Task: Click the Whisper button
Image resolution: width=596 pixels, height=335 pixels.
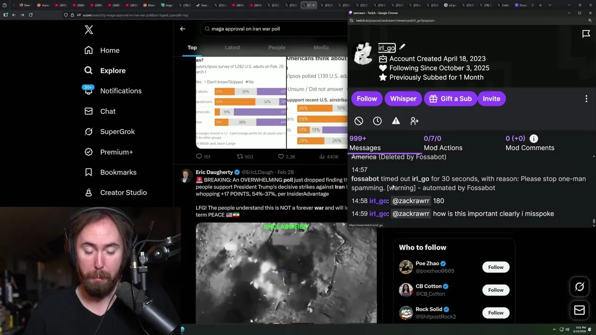Action: point(403,99)
